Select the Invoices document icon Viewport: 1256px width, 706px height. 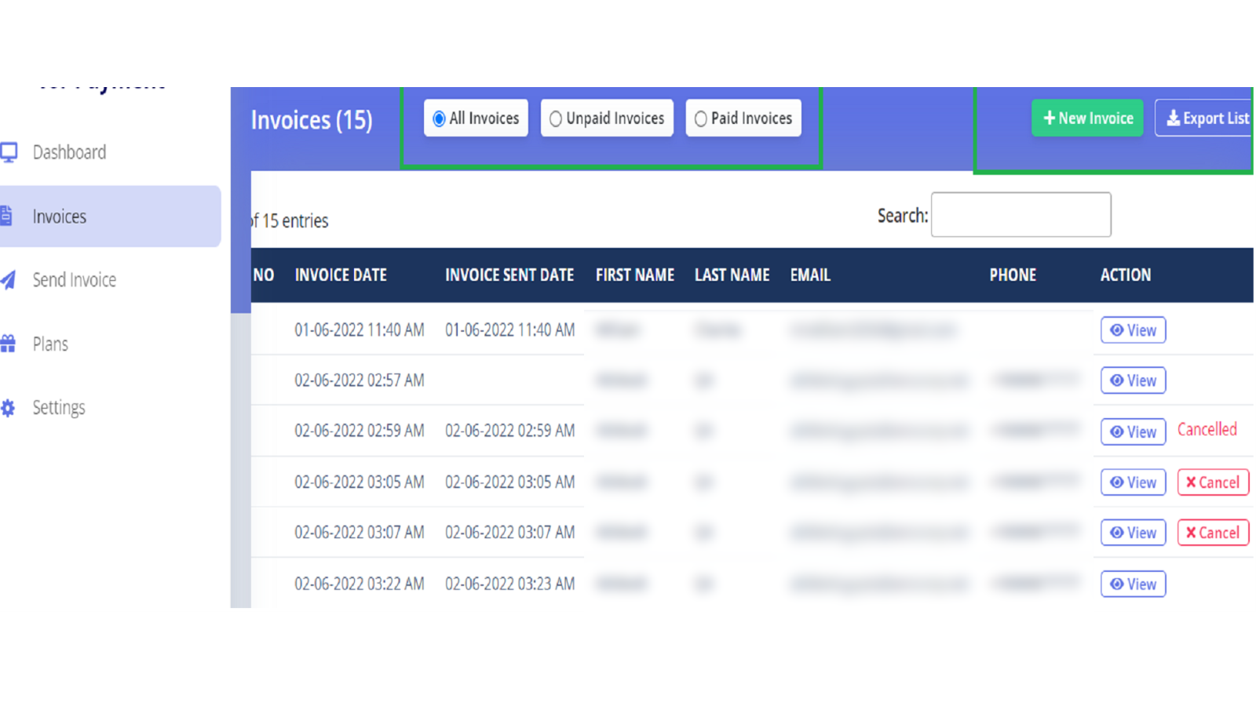[x=9, y=216]
